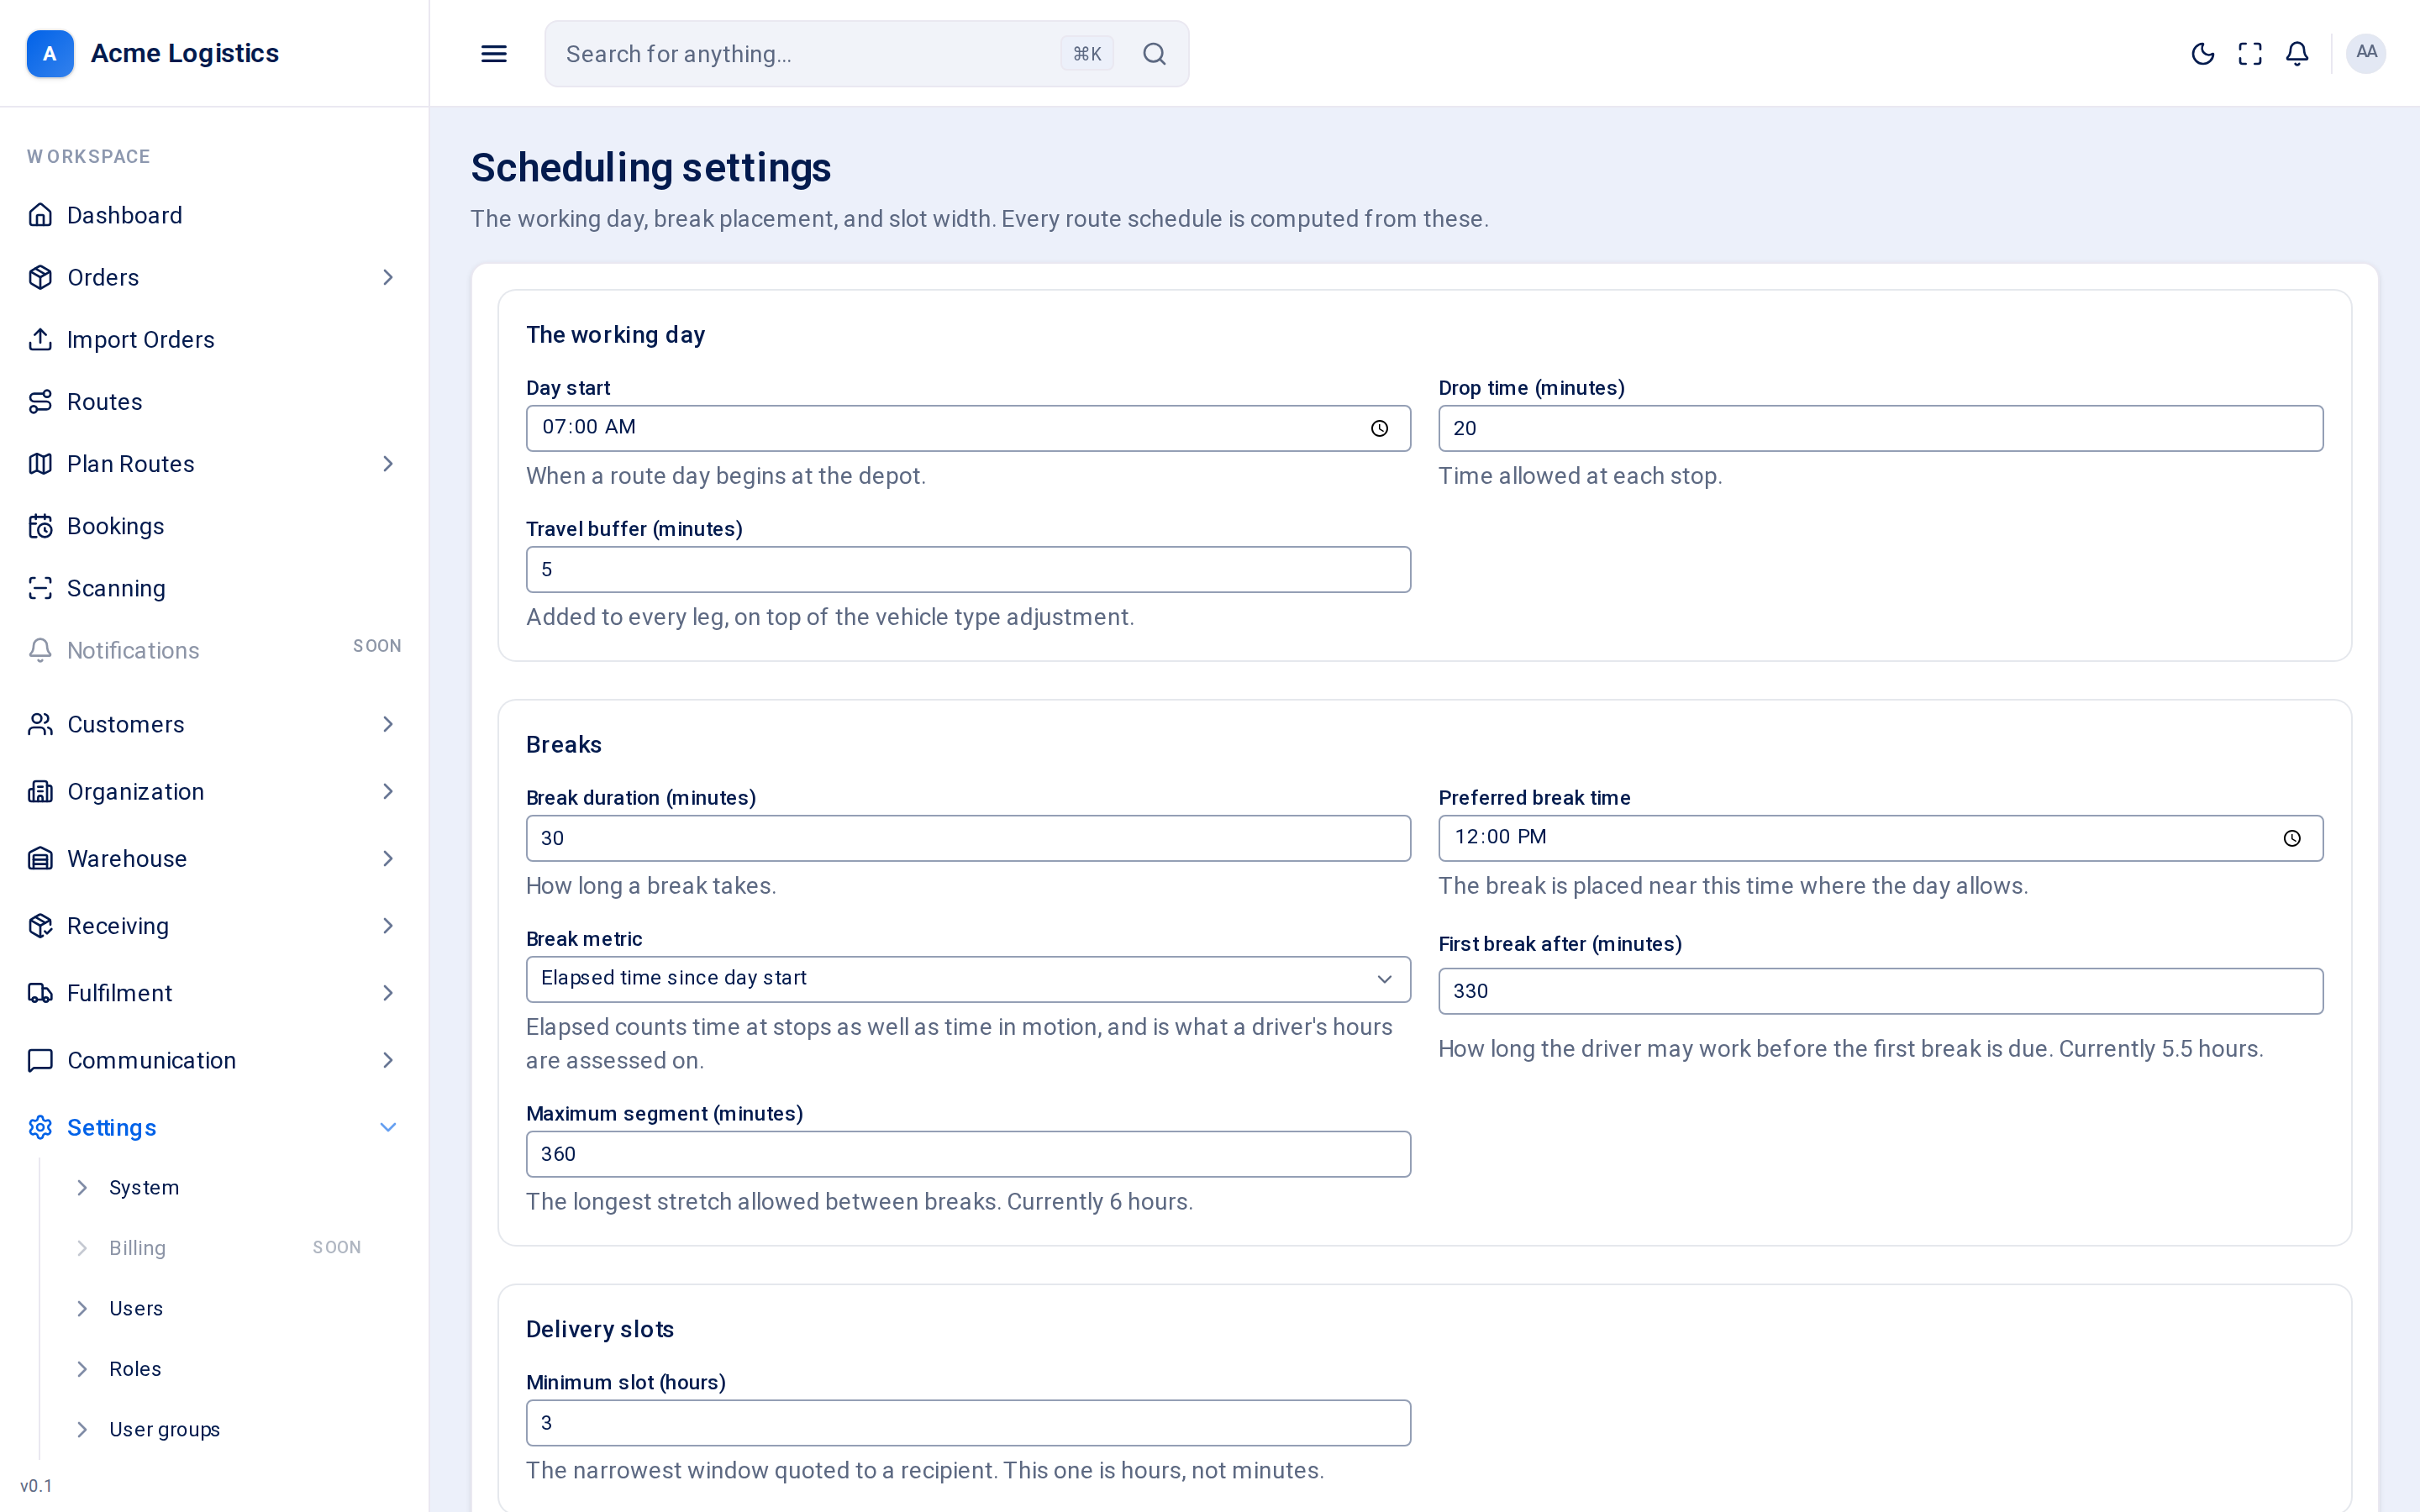Click the Travel buffer minutes field

968,569
